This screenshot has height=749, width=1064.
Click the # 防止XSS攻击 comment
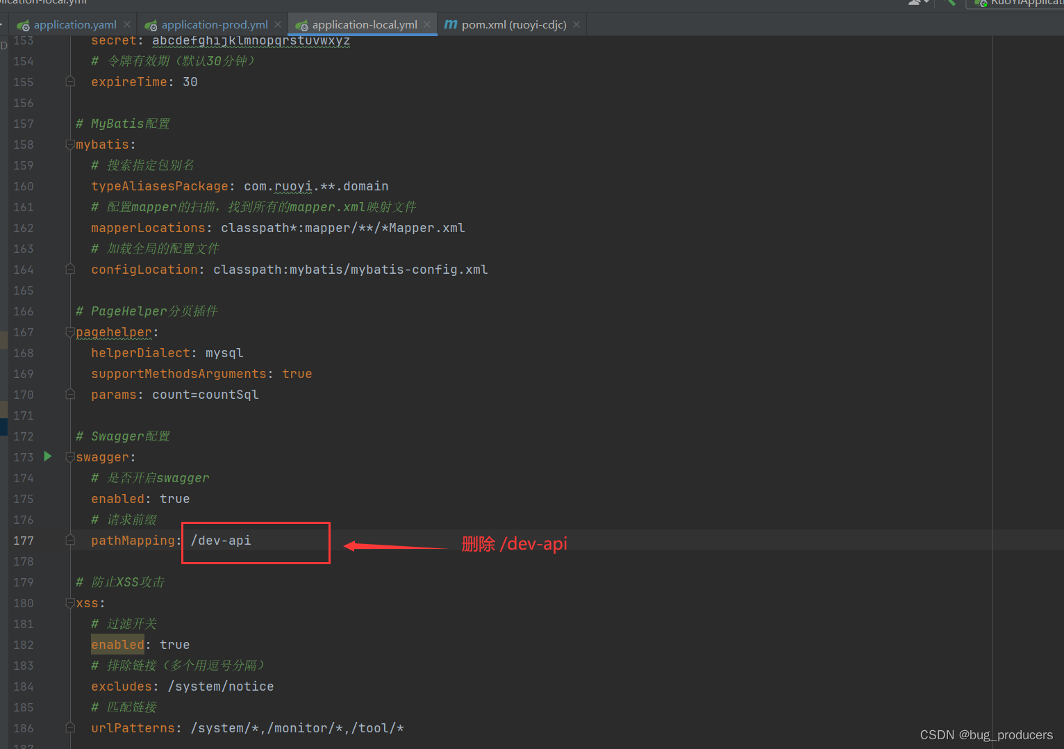pyautogui.click(x=120, y=582)
